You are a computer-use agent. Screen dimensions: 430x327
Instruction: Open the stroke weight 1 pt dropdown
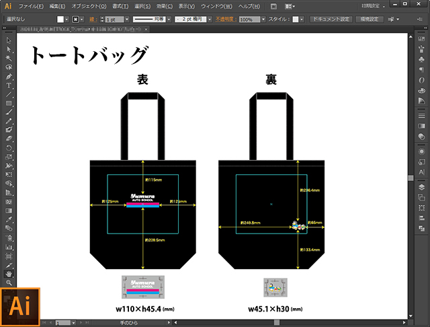127,20
